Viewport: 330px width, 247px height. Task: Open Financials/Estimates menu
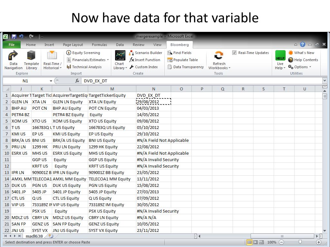[88, 60]
